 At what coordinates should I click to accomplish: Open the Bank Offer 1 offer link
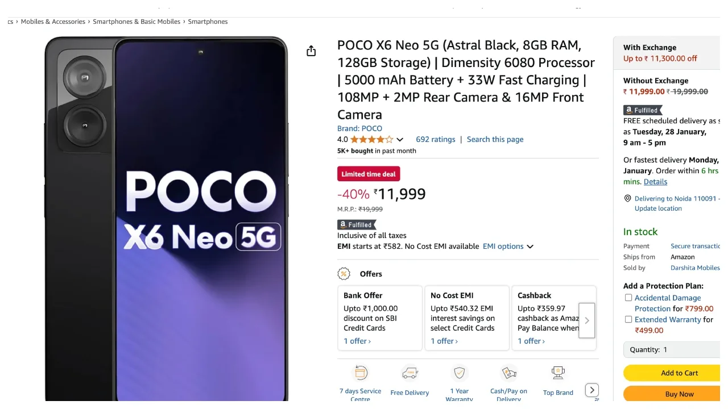(x=357, y=341)
